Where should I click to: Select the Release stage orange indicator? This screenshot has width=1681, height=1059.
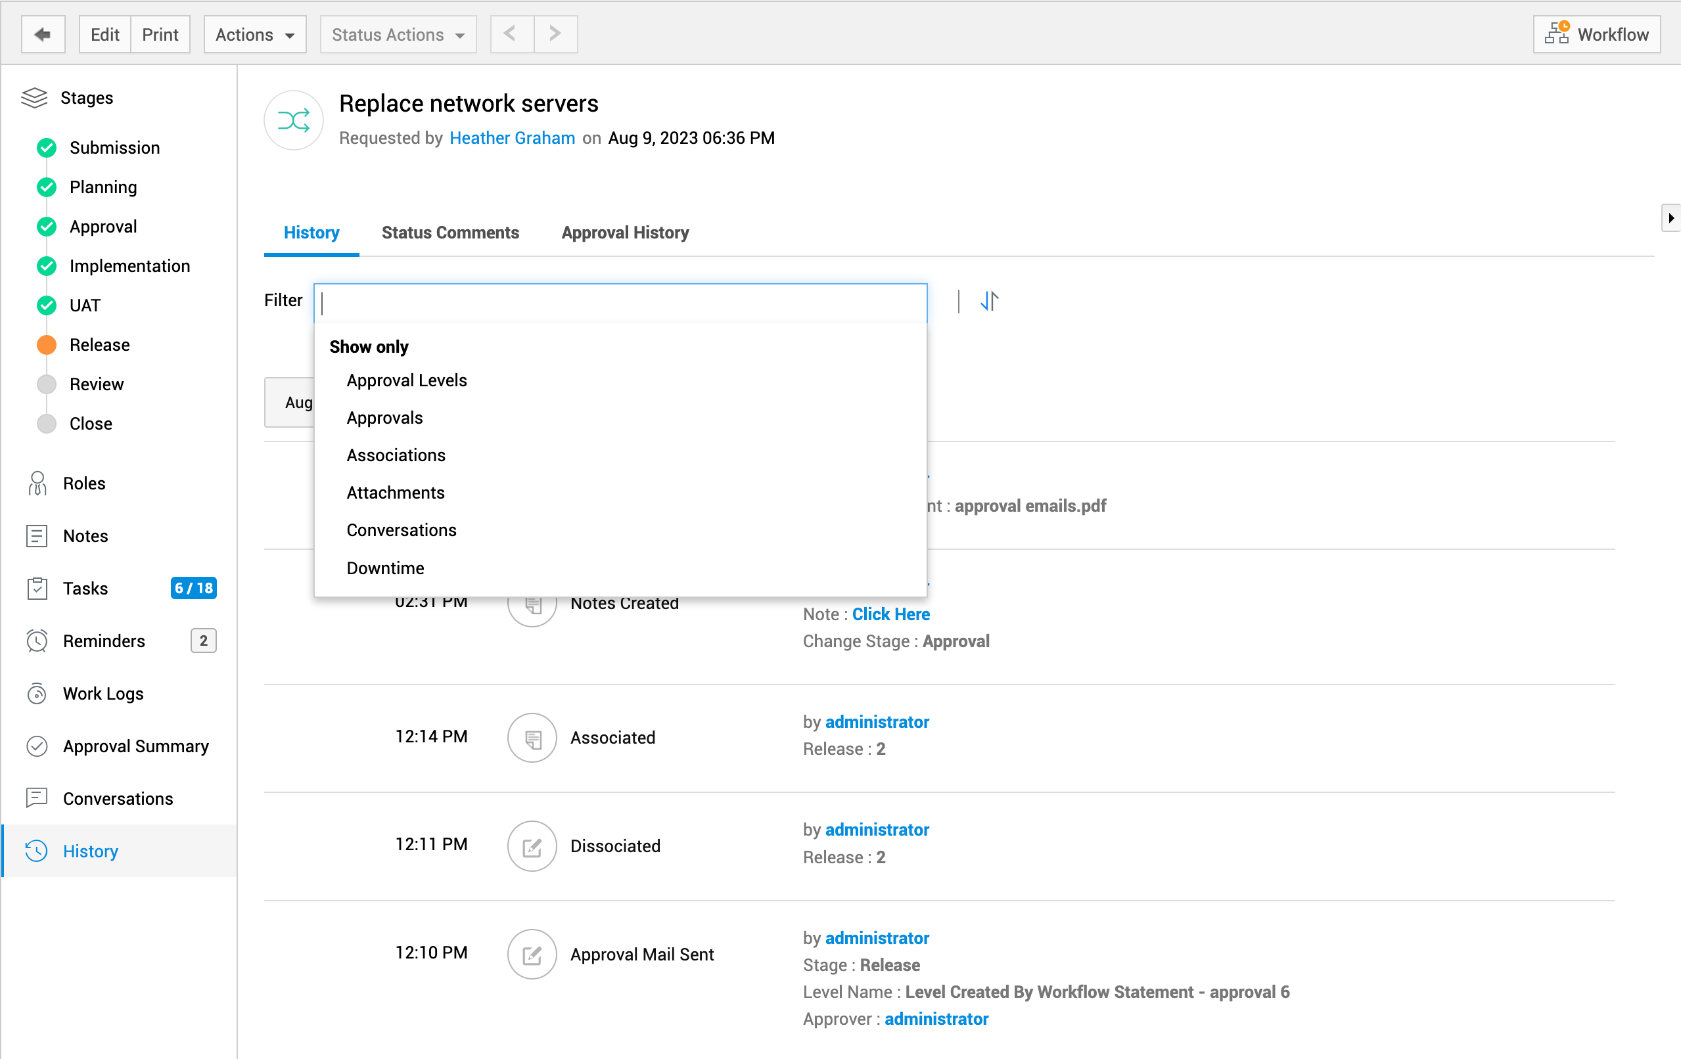(x=47, y=345)
